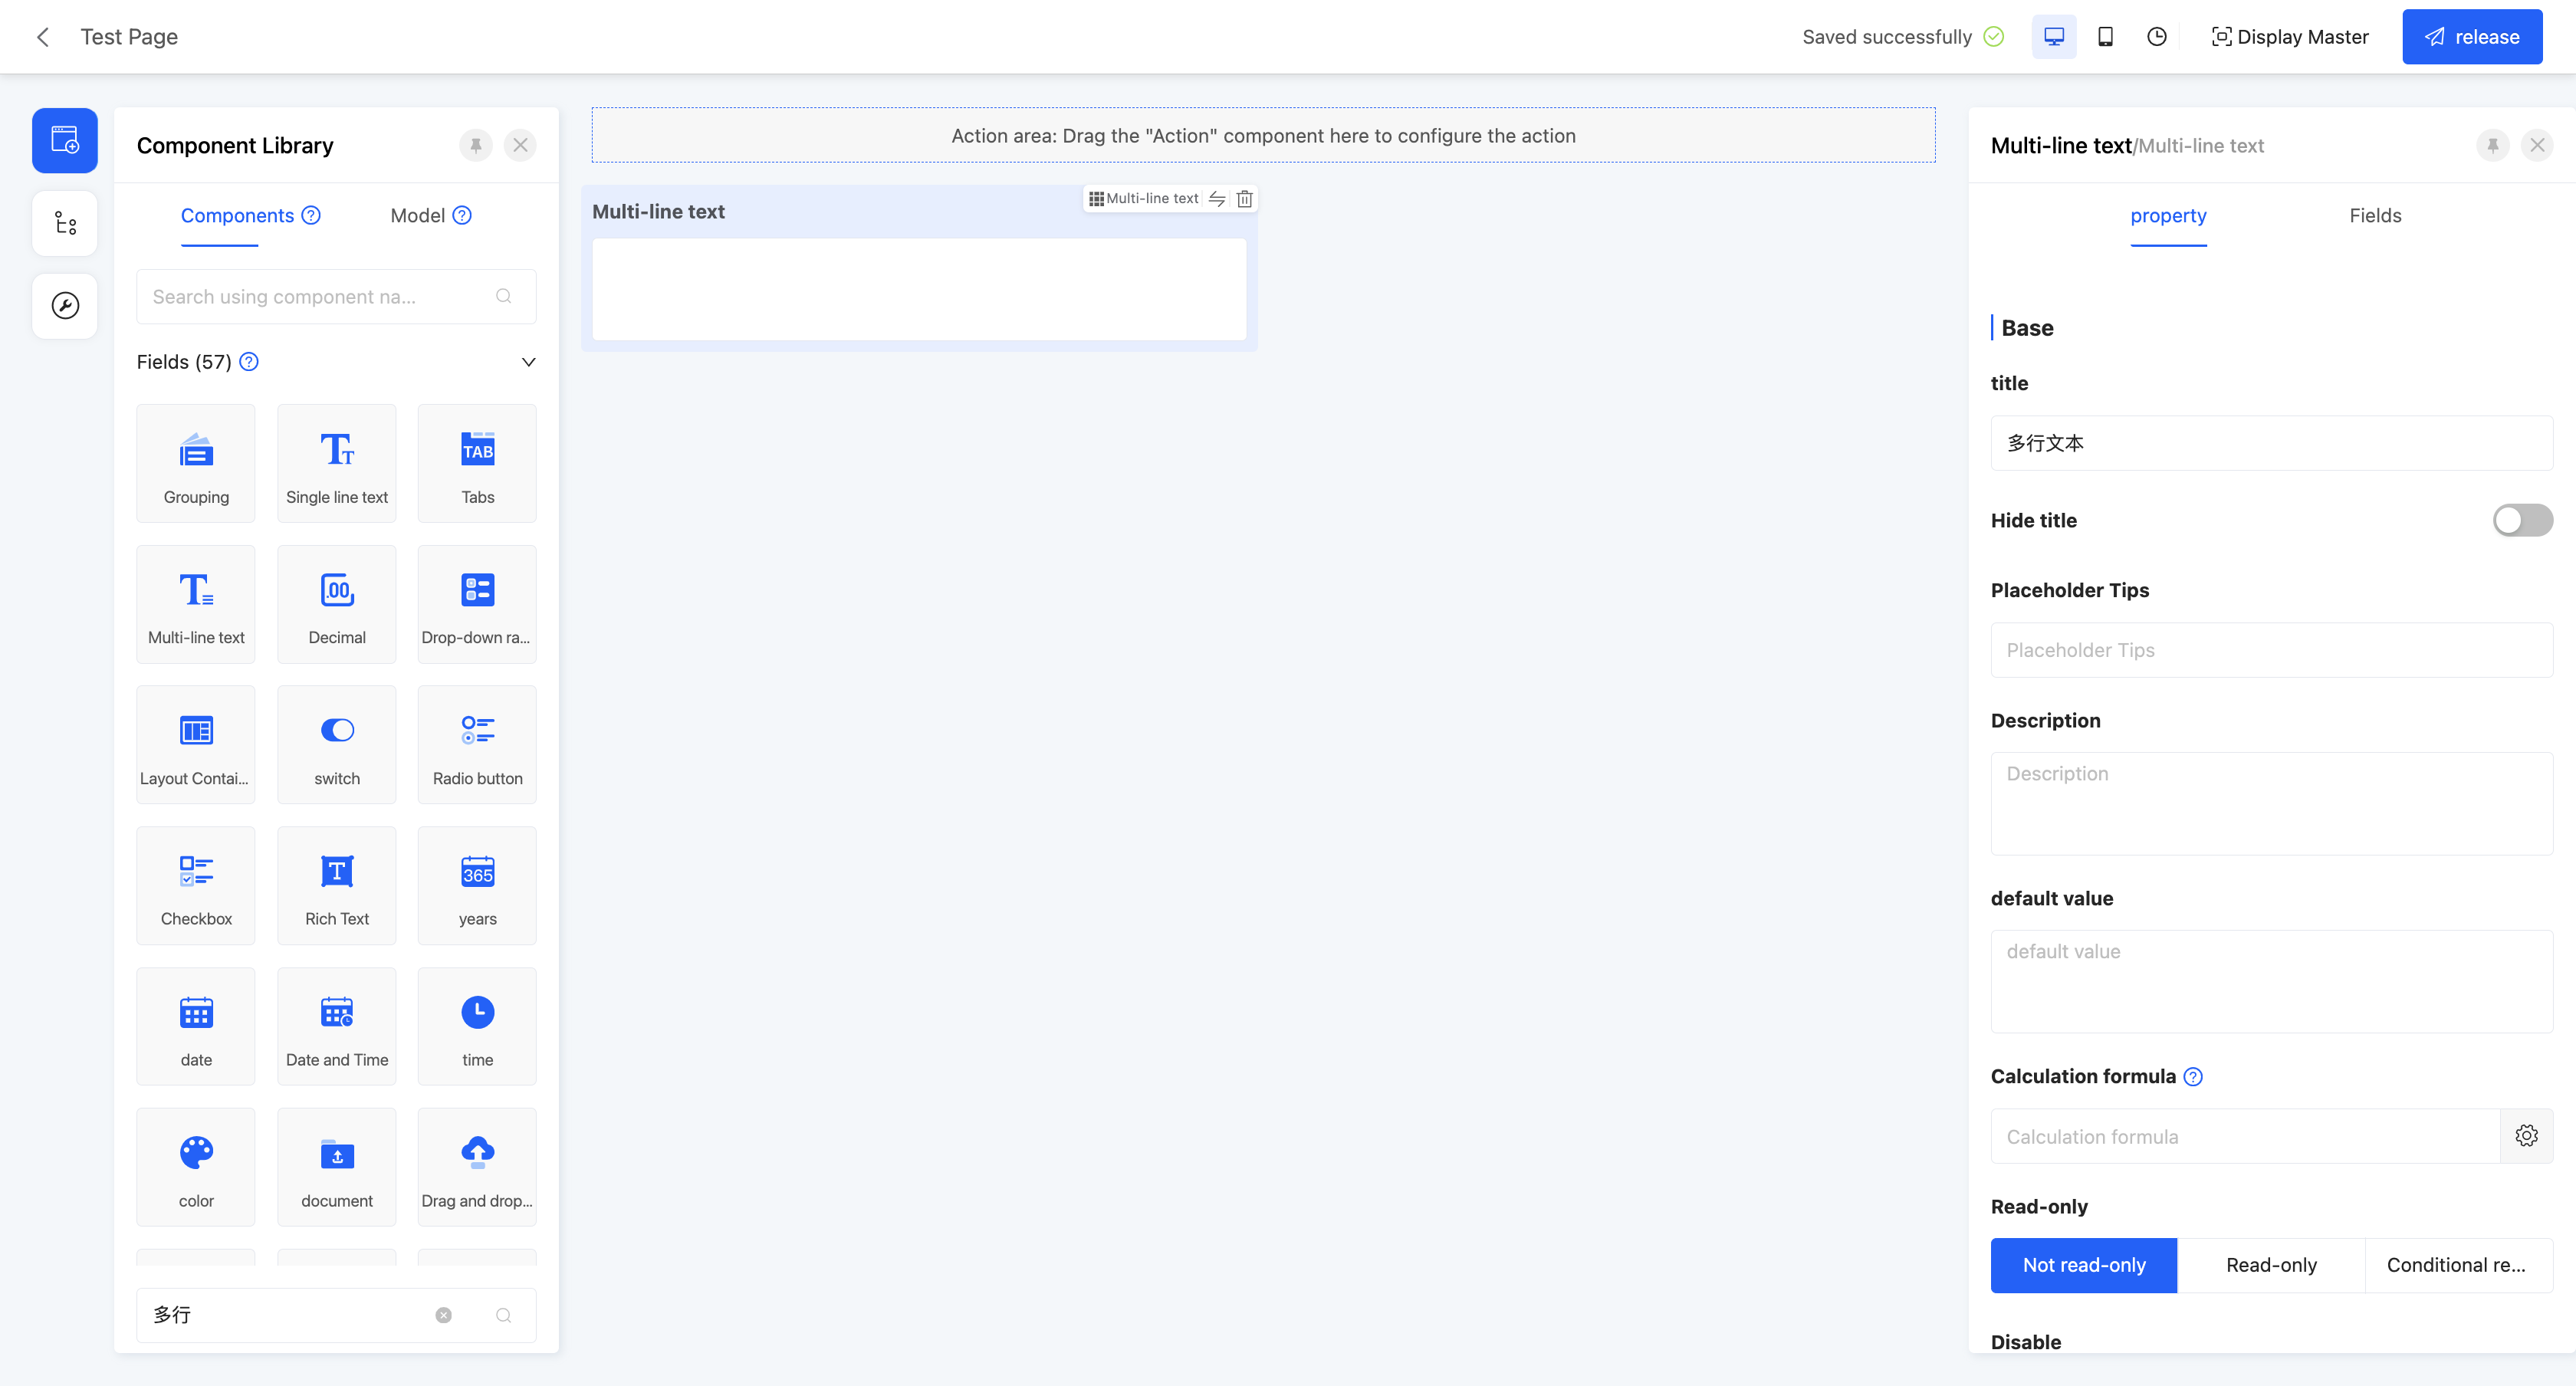Pin the Component Library panel
This screenshot has width=2576, height=1386.
click(476, 145)
